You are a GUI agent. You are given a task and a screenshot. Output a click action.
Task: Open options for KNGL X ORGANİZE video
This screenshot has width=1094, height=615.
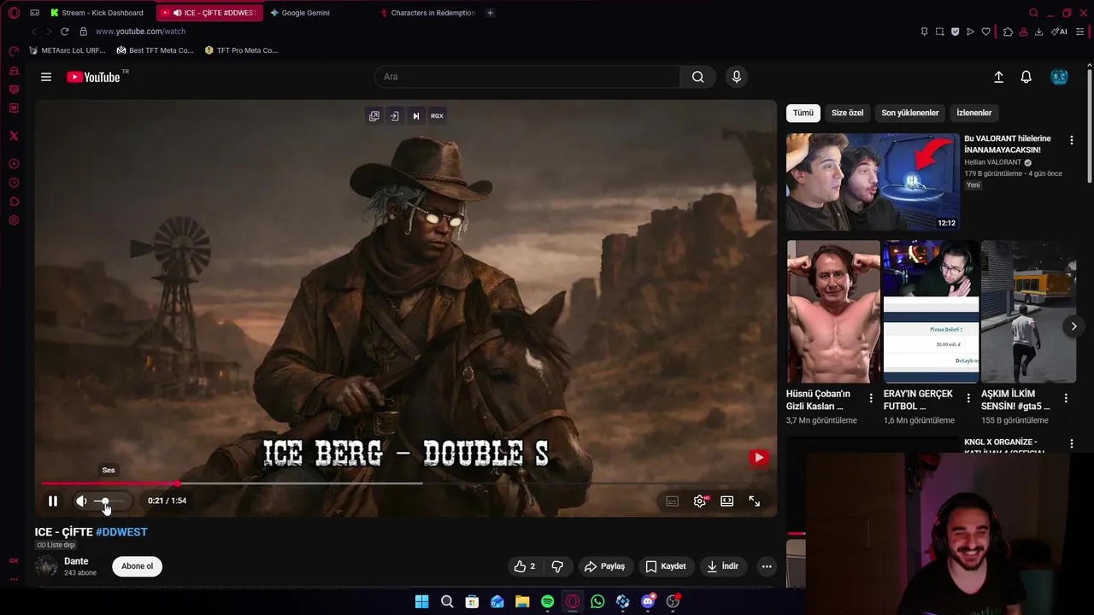[x=1072, y=444]
